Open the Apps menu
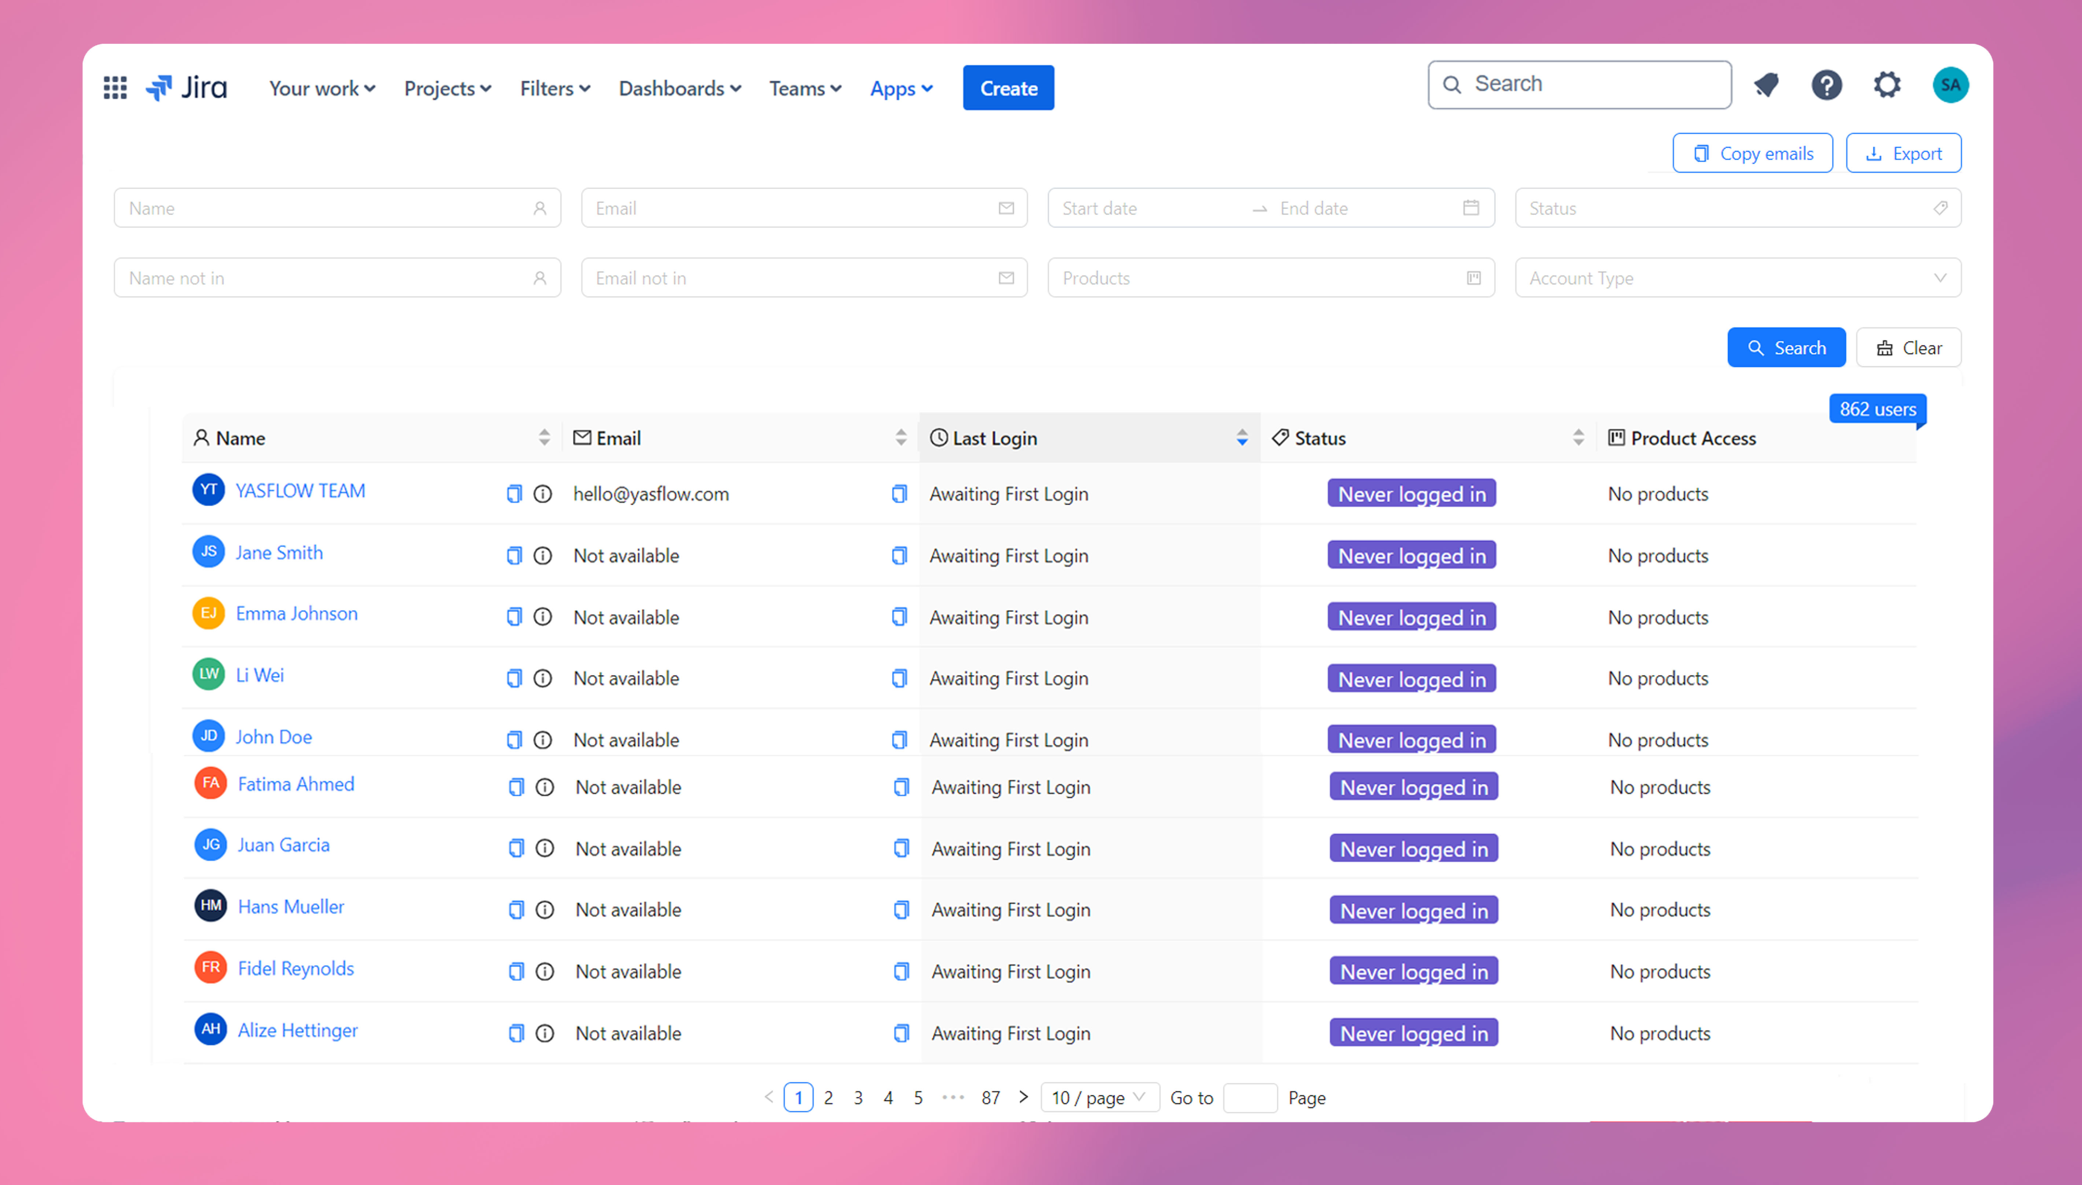Screen dimensions: 2082x1185 (x=901, y=88)
